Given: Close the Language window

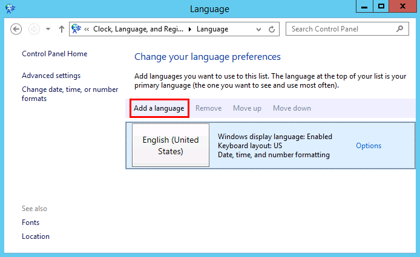Looking at the screenshot, I should 402,7.
